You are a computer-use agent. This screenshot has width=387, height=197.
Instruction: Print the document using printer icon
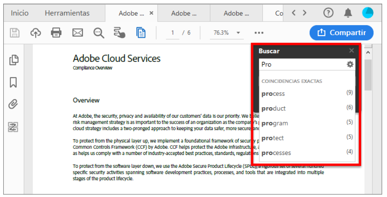tap(56, 33)
